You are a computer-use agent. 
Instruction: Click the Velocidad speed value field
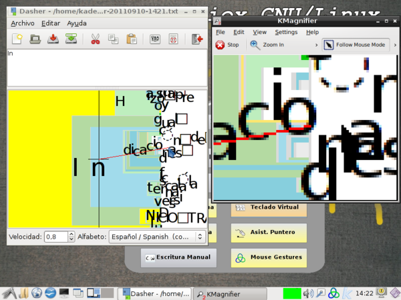56,237
